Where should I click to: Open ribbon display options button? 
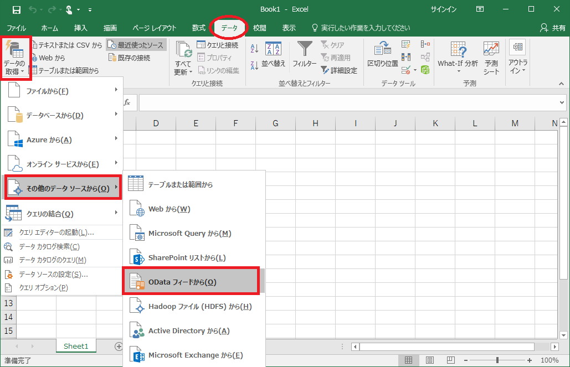480,9
